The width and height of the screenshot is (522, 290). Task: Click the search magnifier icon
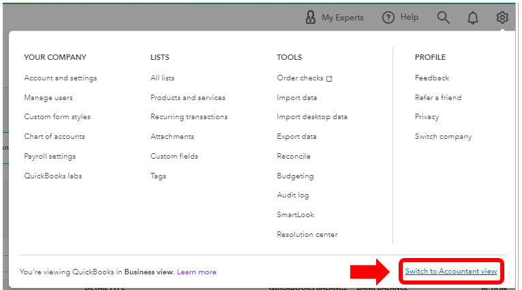pyautogui.click(x=444, y=18)
